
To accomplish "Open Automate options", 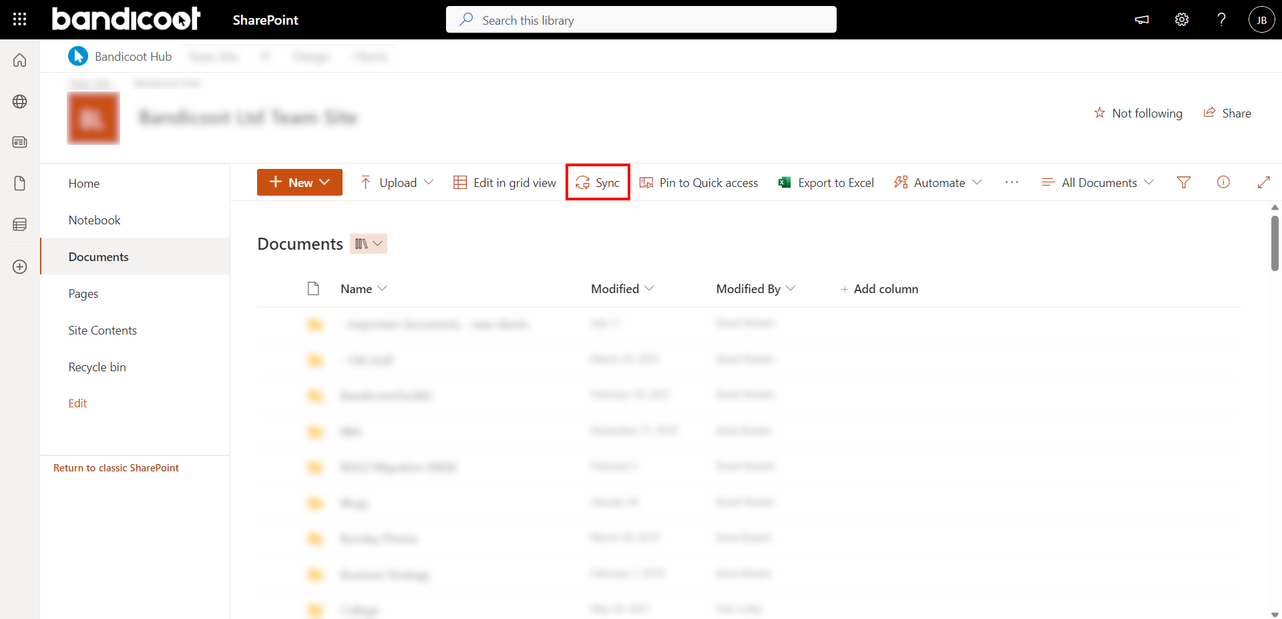I will click(937, 182).
